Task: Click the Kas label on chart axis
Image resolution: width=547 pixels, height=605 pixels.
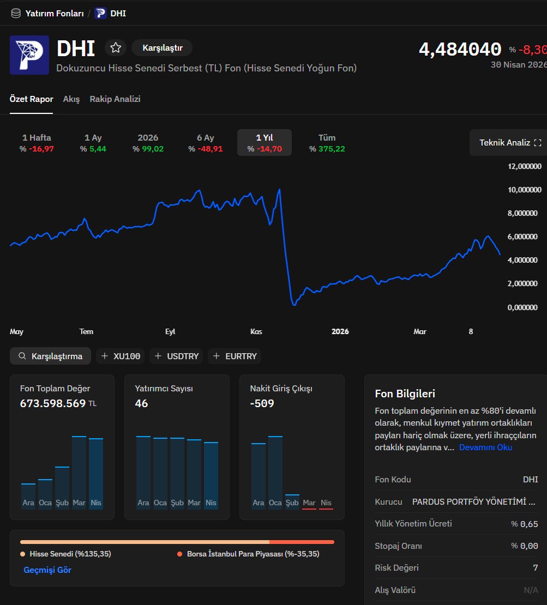Action: tap(256, 331)
